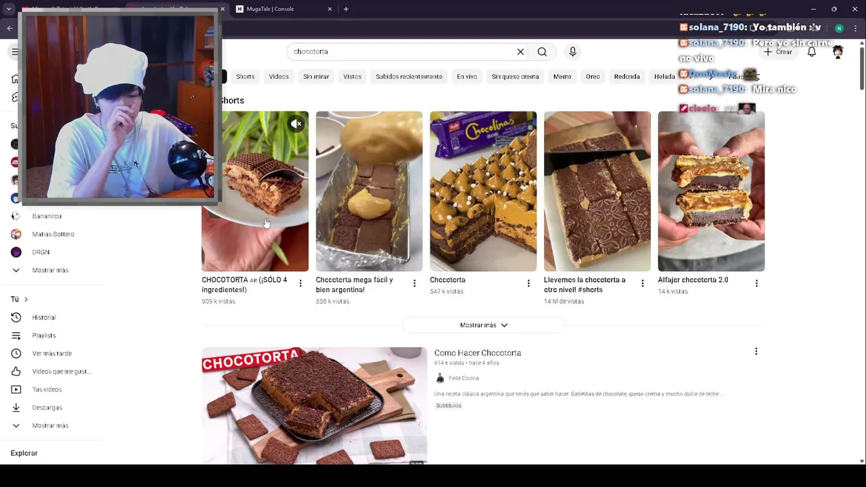Select the Meme filter chip
The image size is (866, 487).
click(562, 76)
